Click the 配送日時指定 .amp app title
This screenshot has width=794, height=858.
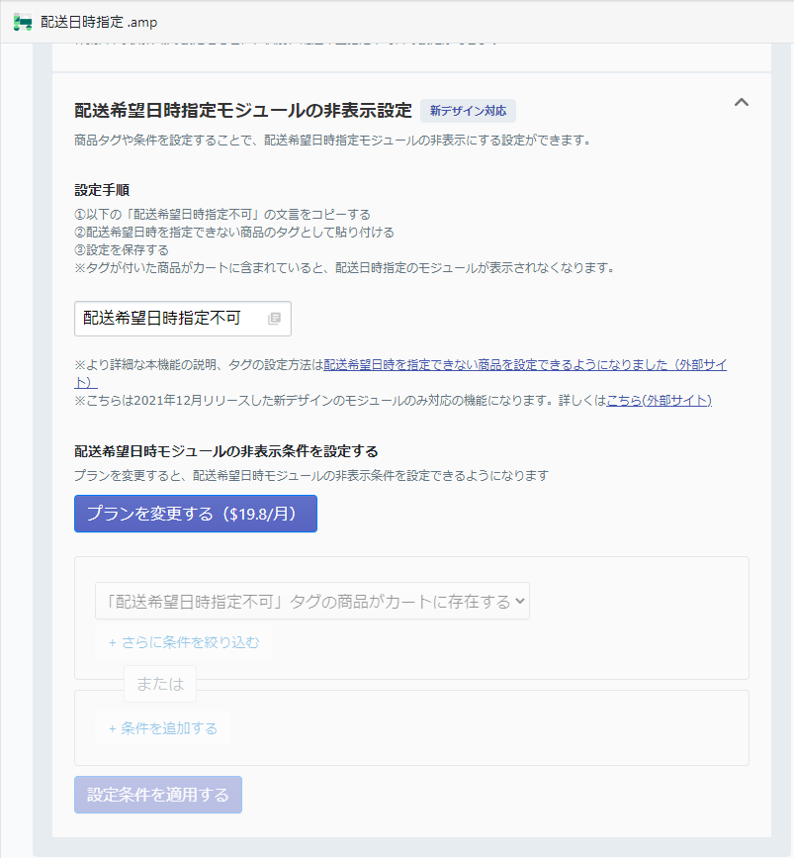click(99, 23)
